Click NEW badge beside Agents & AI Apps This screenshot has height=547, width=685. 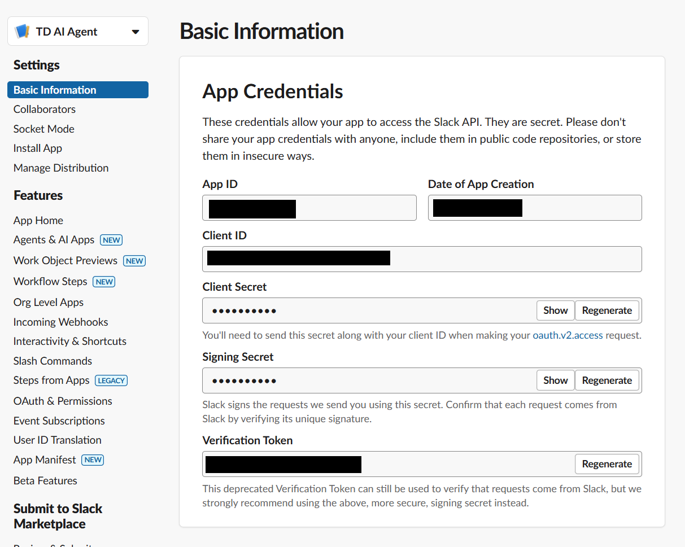point(111,240)
